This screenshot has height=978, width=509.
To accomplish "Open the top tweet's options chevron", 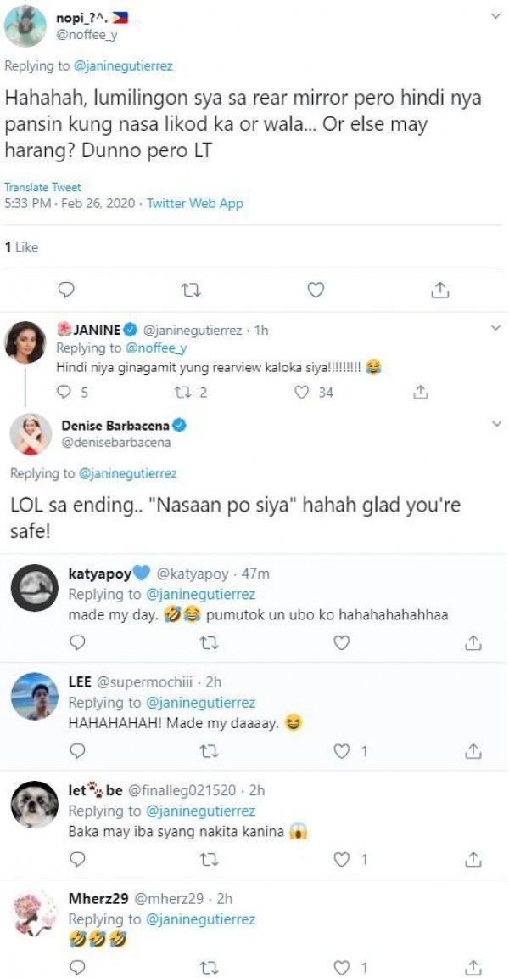I will coord(496,14).
